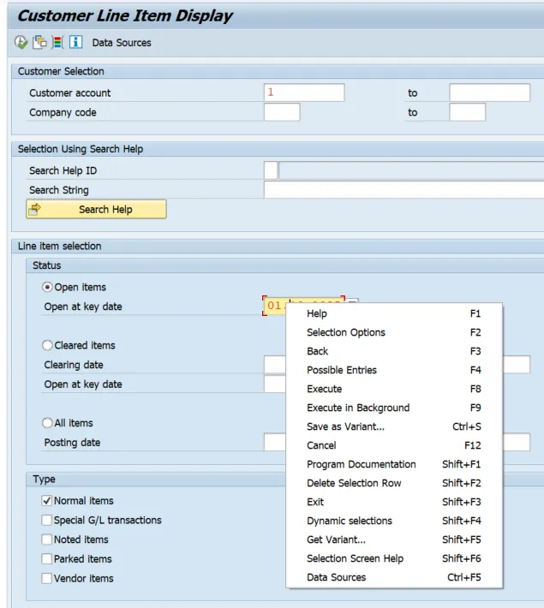Uncheck the Normal items checkbox
This screenshot has width=544, height=608.
[48, 501]
